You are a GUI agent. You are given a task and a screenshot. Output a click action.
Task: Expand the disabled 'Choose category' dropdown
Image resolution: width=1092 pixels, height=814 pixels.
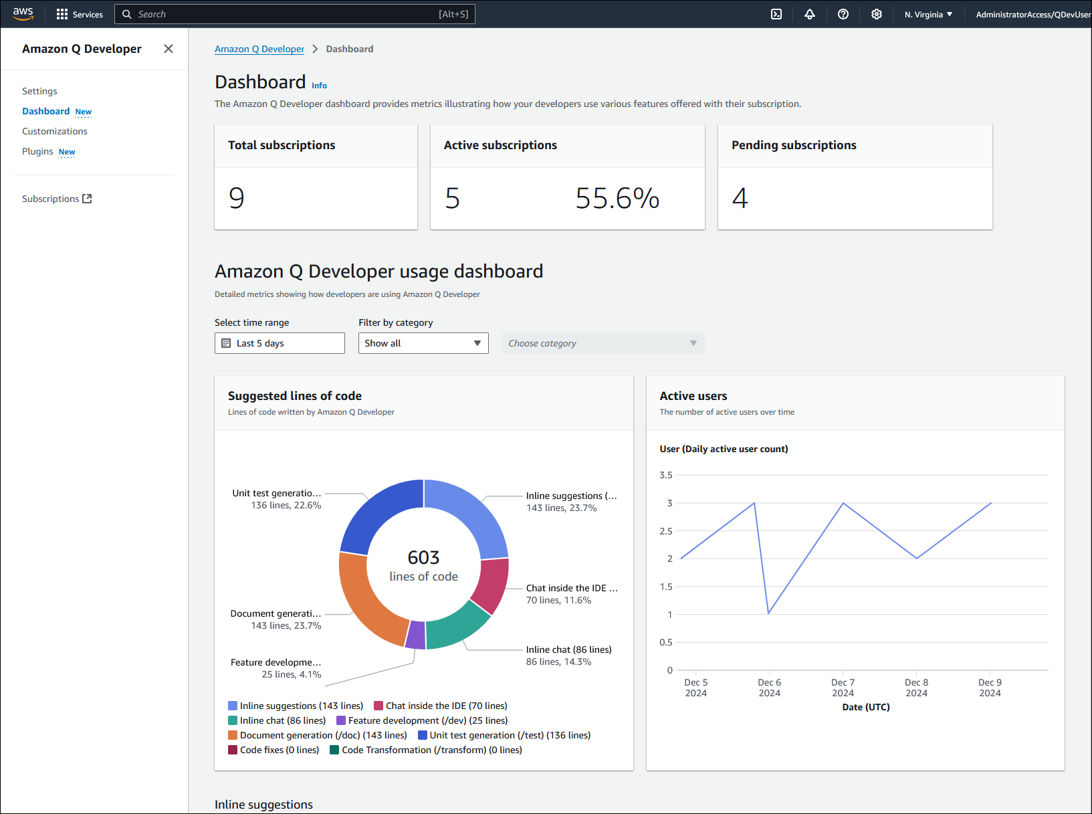coord(603,343)
